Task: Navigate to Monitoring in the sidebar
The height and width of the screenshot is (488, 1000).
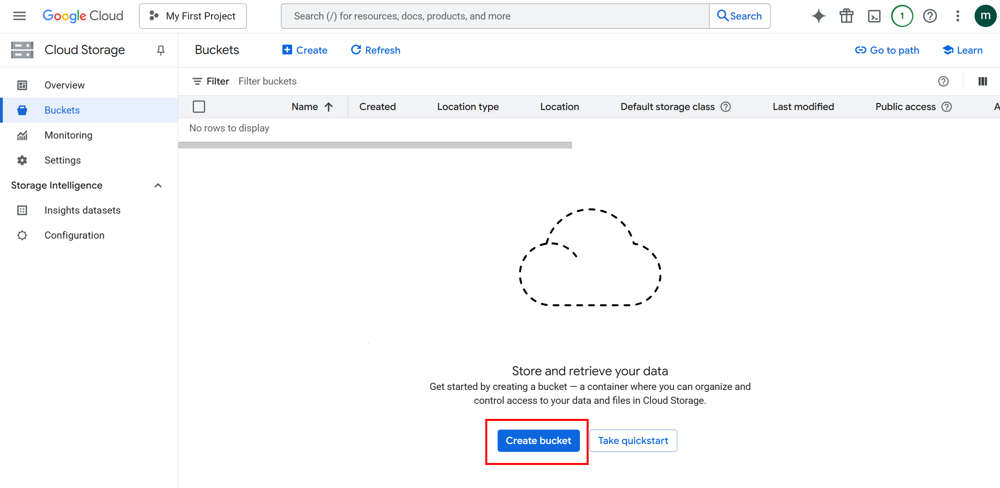Action: 68,135
